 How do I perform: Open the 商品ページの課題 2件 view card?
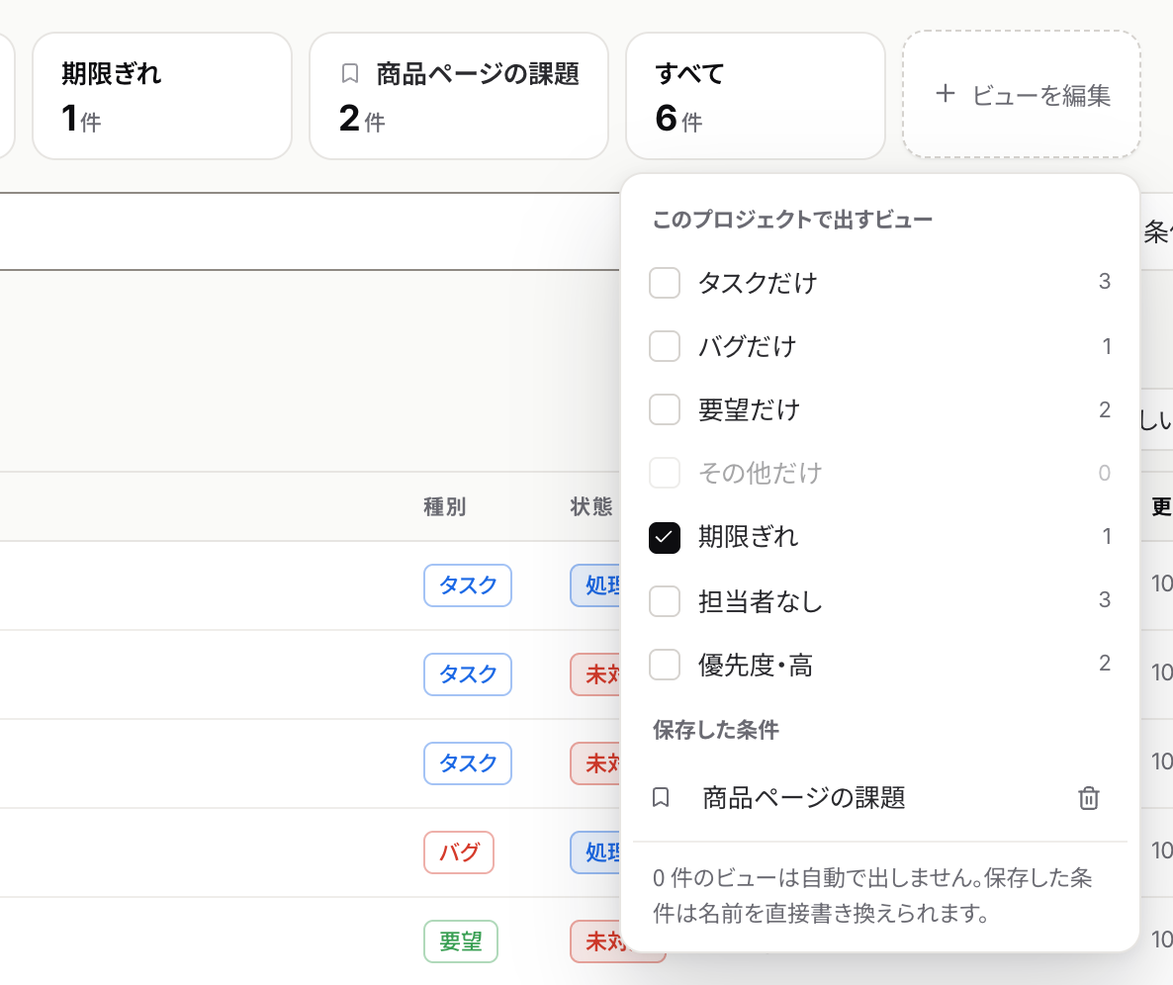point(459,96)
